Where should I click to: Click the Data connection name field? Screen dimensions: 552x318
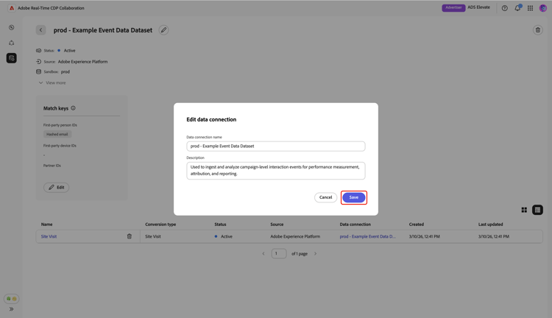pos(276,146)
